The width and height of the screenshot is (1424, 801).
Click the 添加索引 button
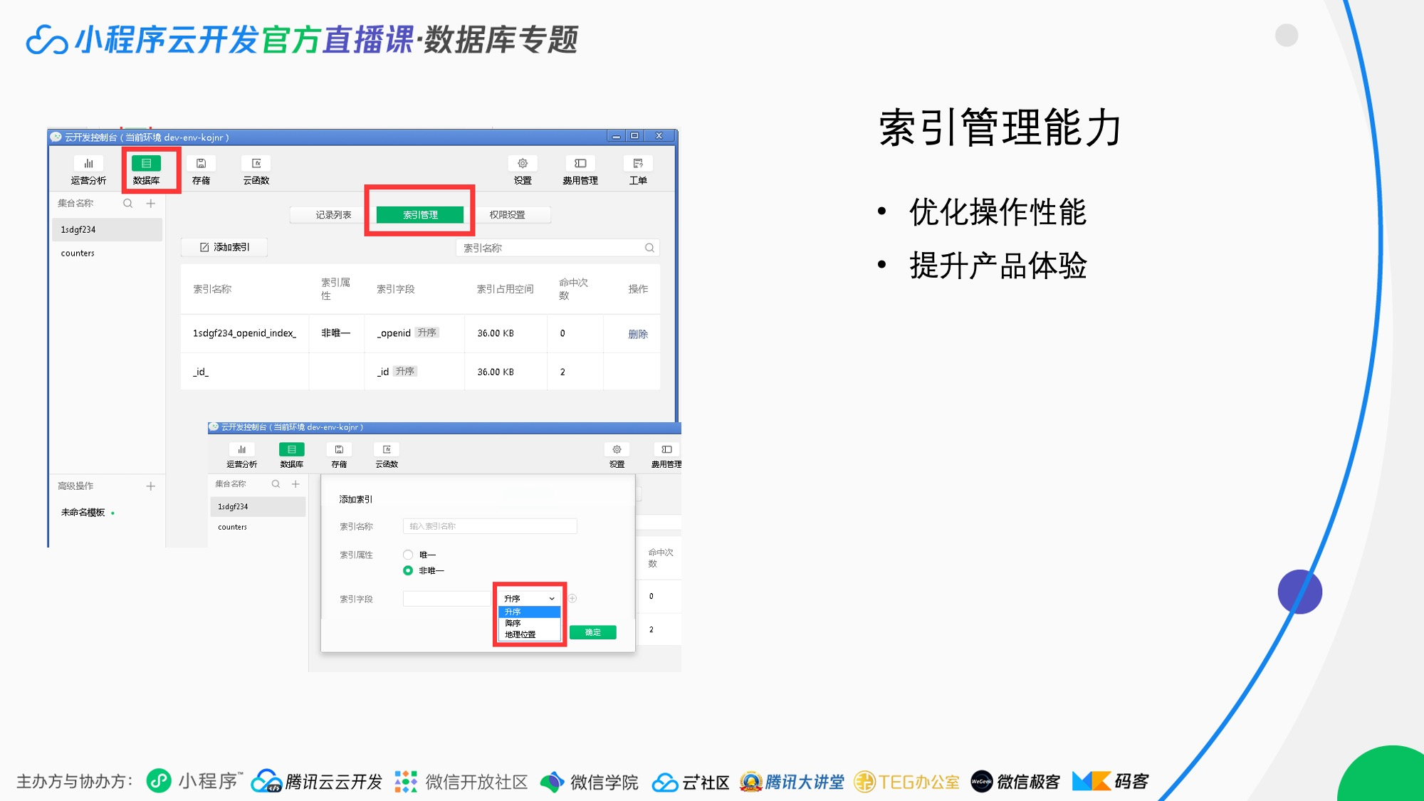(224, 247)
